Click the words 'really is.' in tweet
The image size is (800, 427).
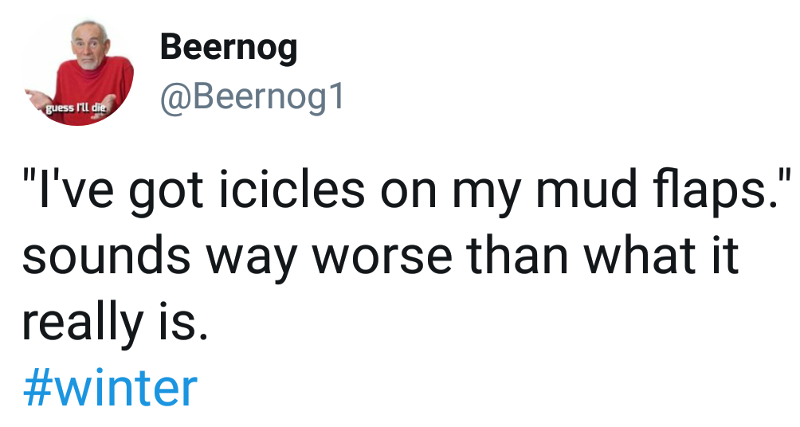116,322
